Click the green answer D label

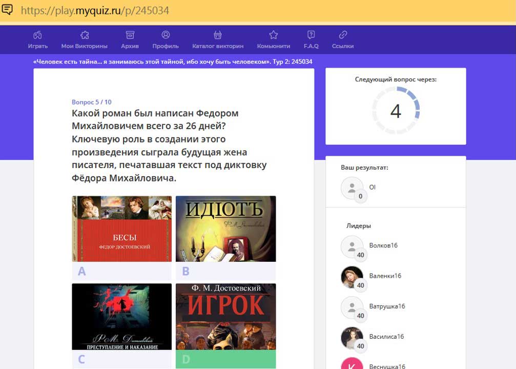(225, 359)
